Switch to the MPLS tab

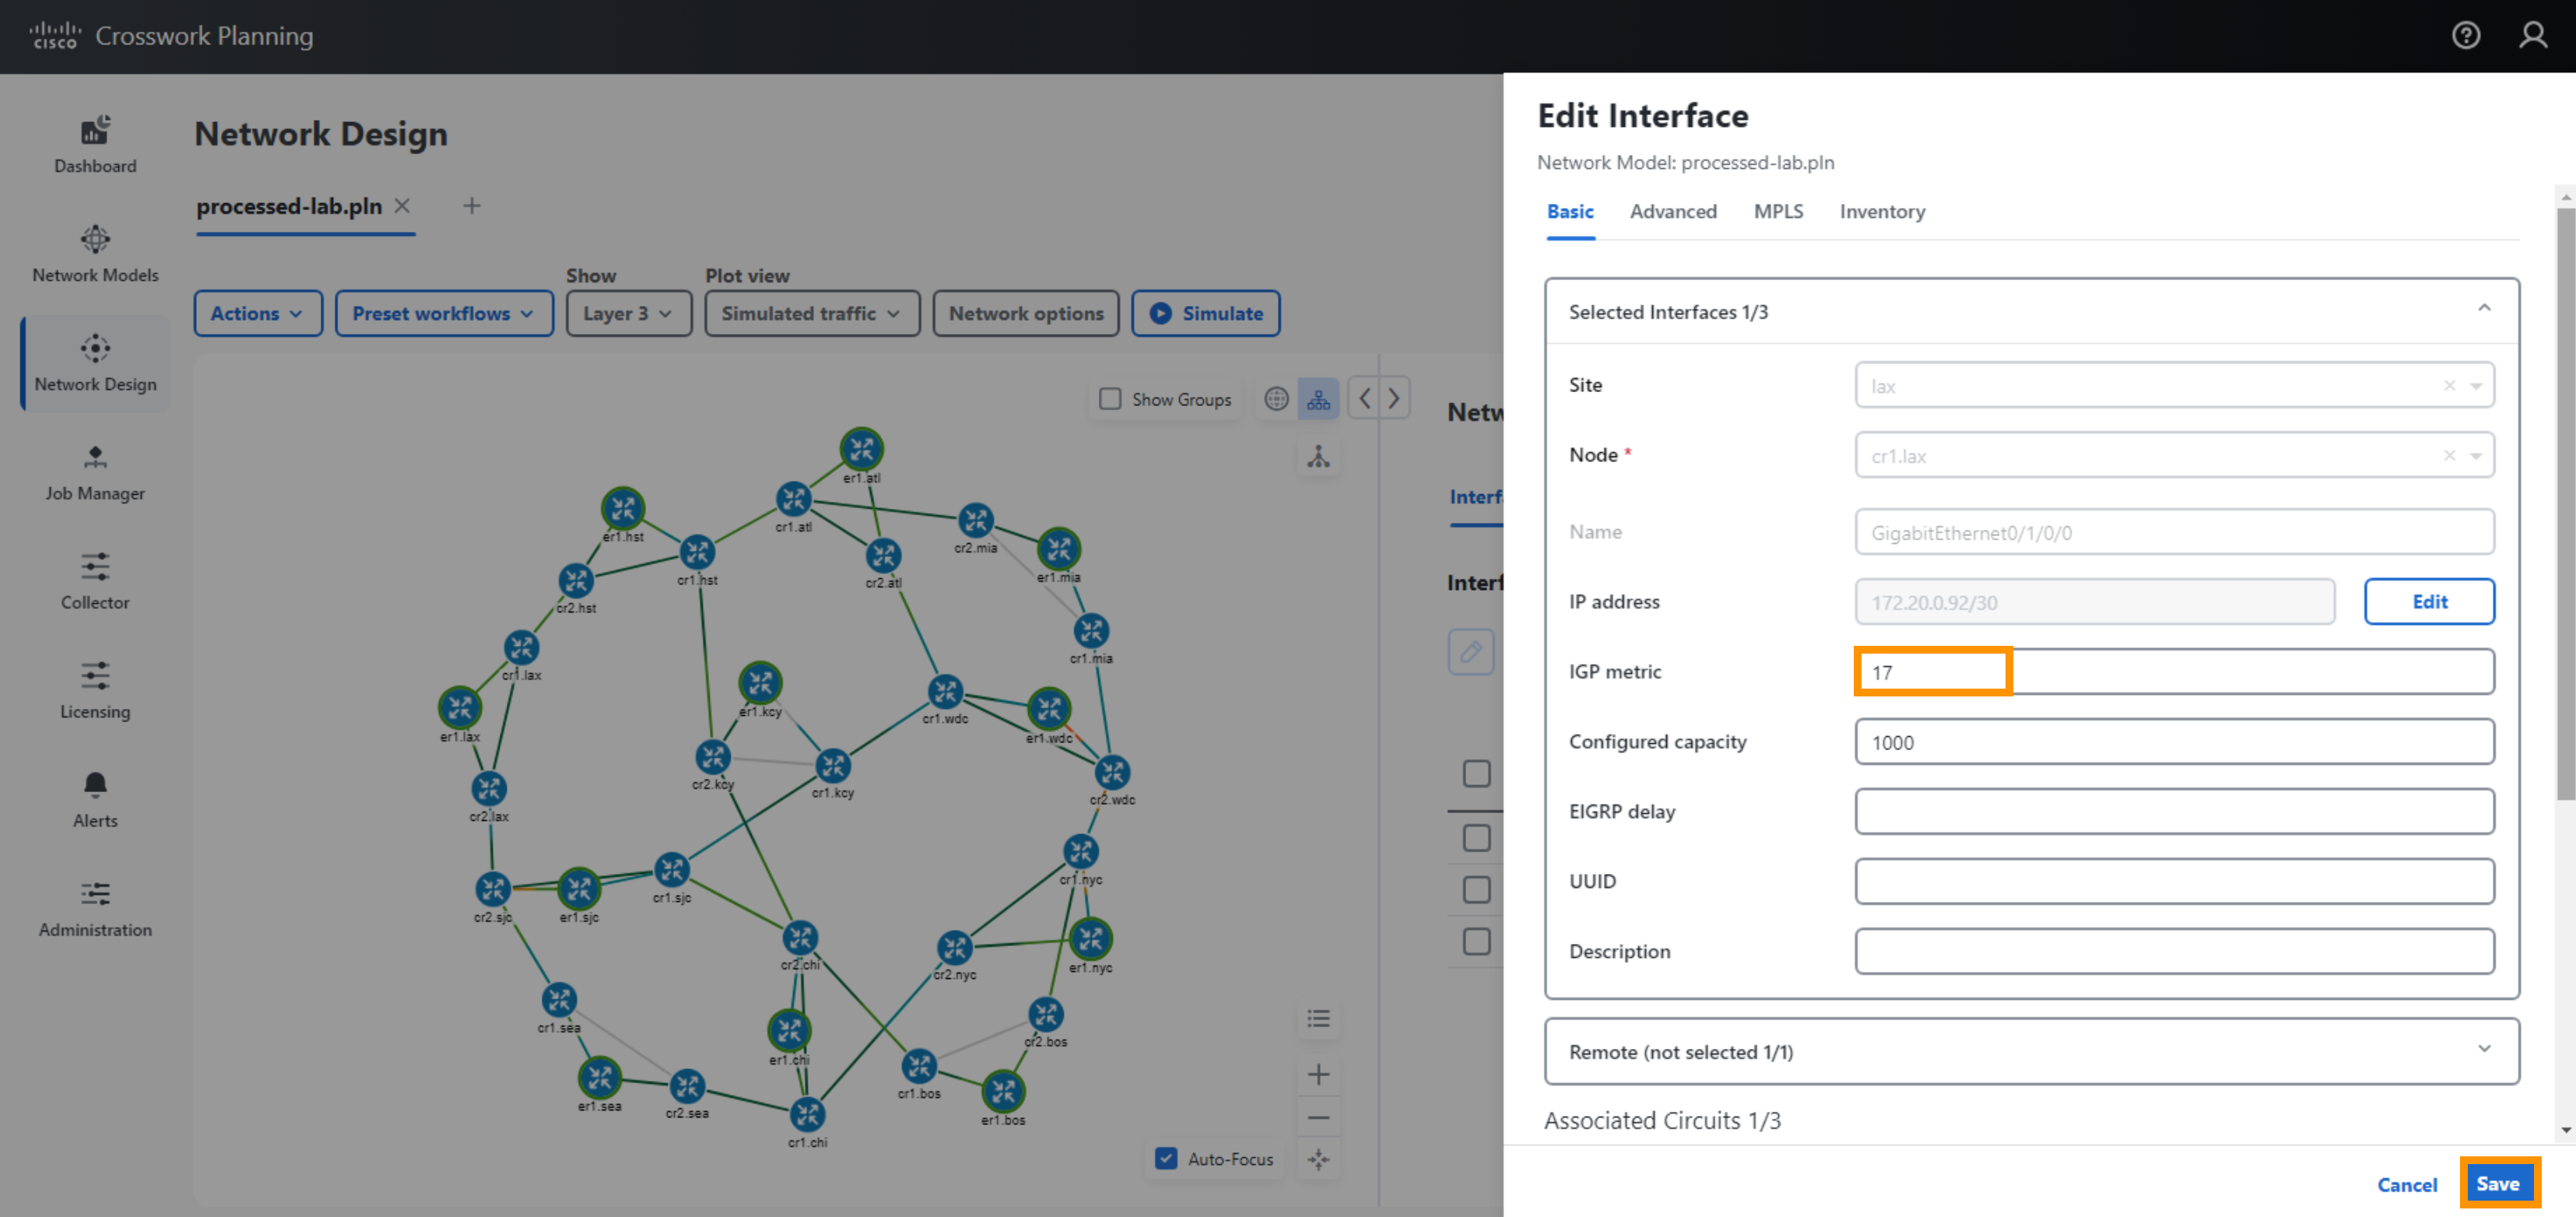[1776, 212]
